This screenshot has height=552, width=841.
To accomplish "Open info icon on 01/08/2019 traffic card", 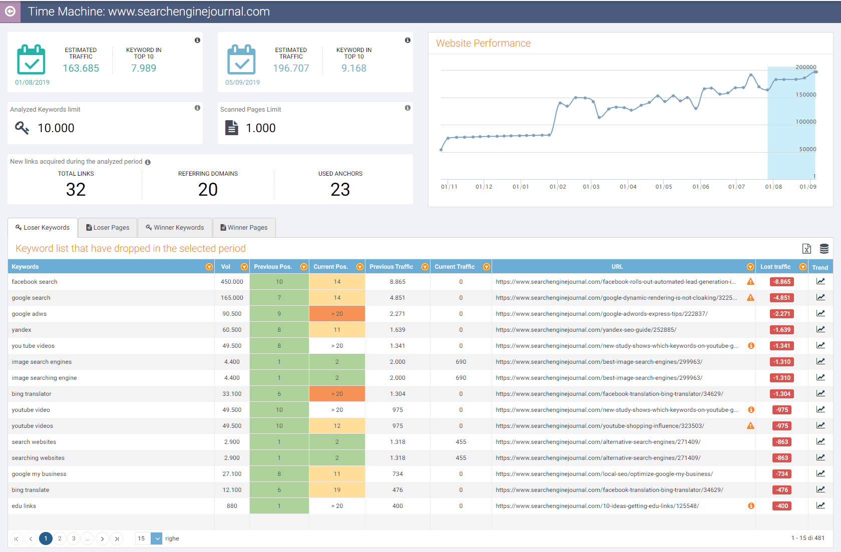I will point(197,40).
